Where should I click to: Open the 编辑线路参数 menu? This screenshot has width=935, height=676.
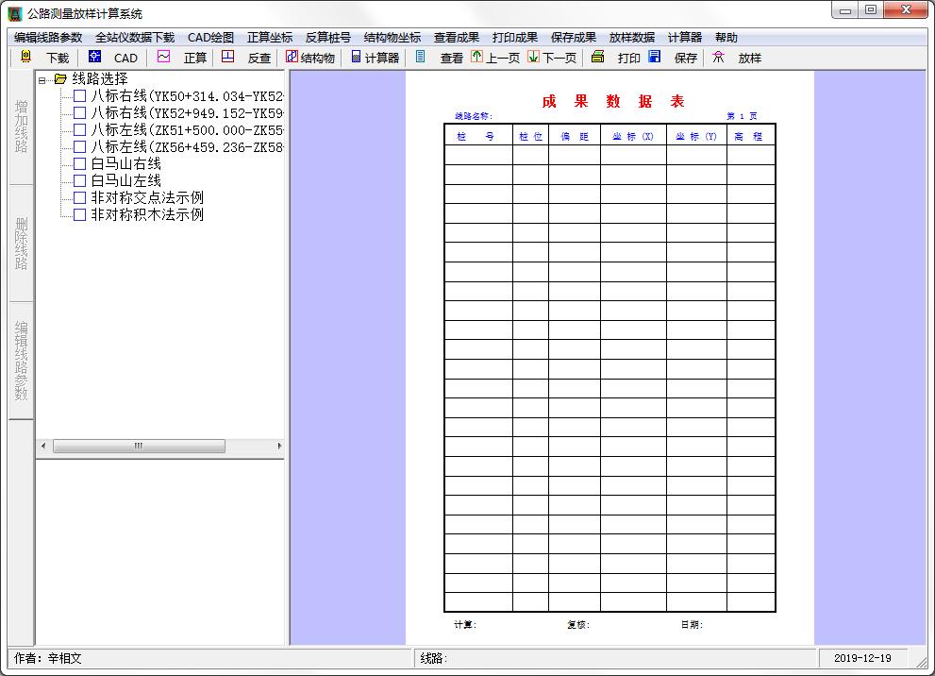coord(48,38)
